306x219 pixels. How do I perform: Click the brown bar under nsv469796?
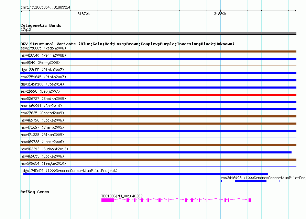(158, 124)
